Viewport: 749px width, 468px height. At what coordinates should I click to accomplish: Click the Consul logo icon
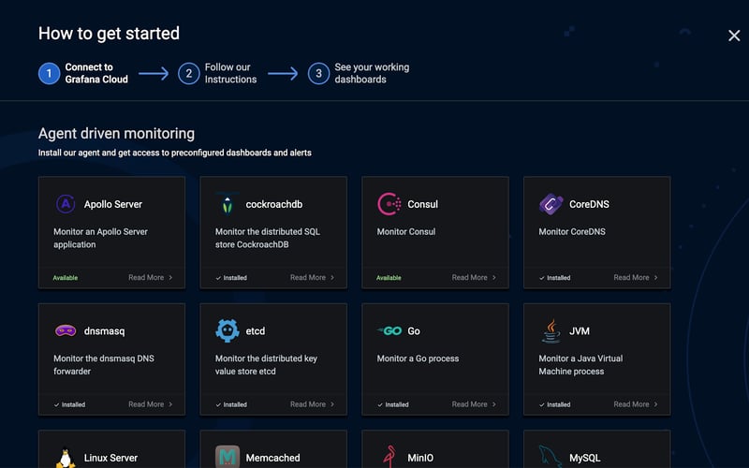pos(389,204)
